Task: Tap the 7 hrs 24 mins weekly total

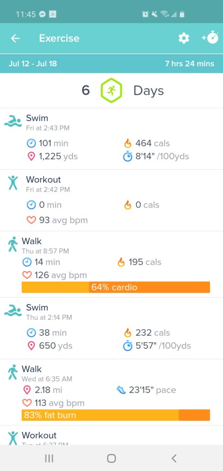Action: (x=189, y=63)
